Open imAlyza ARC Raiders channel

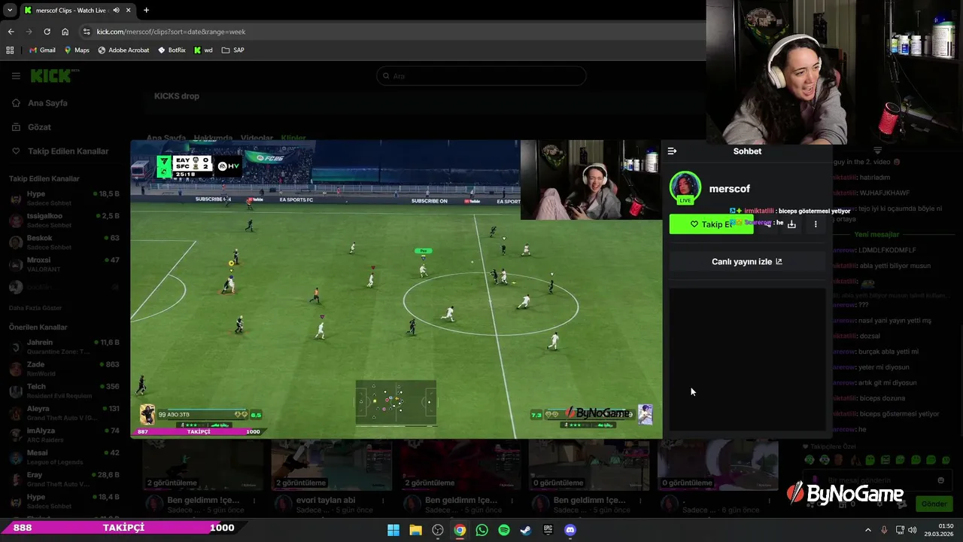pyautogui.click(x=64, y=434)
